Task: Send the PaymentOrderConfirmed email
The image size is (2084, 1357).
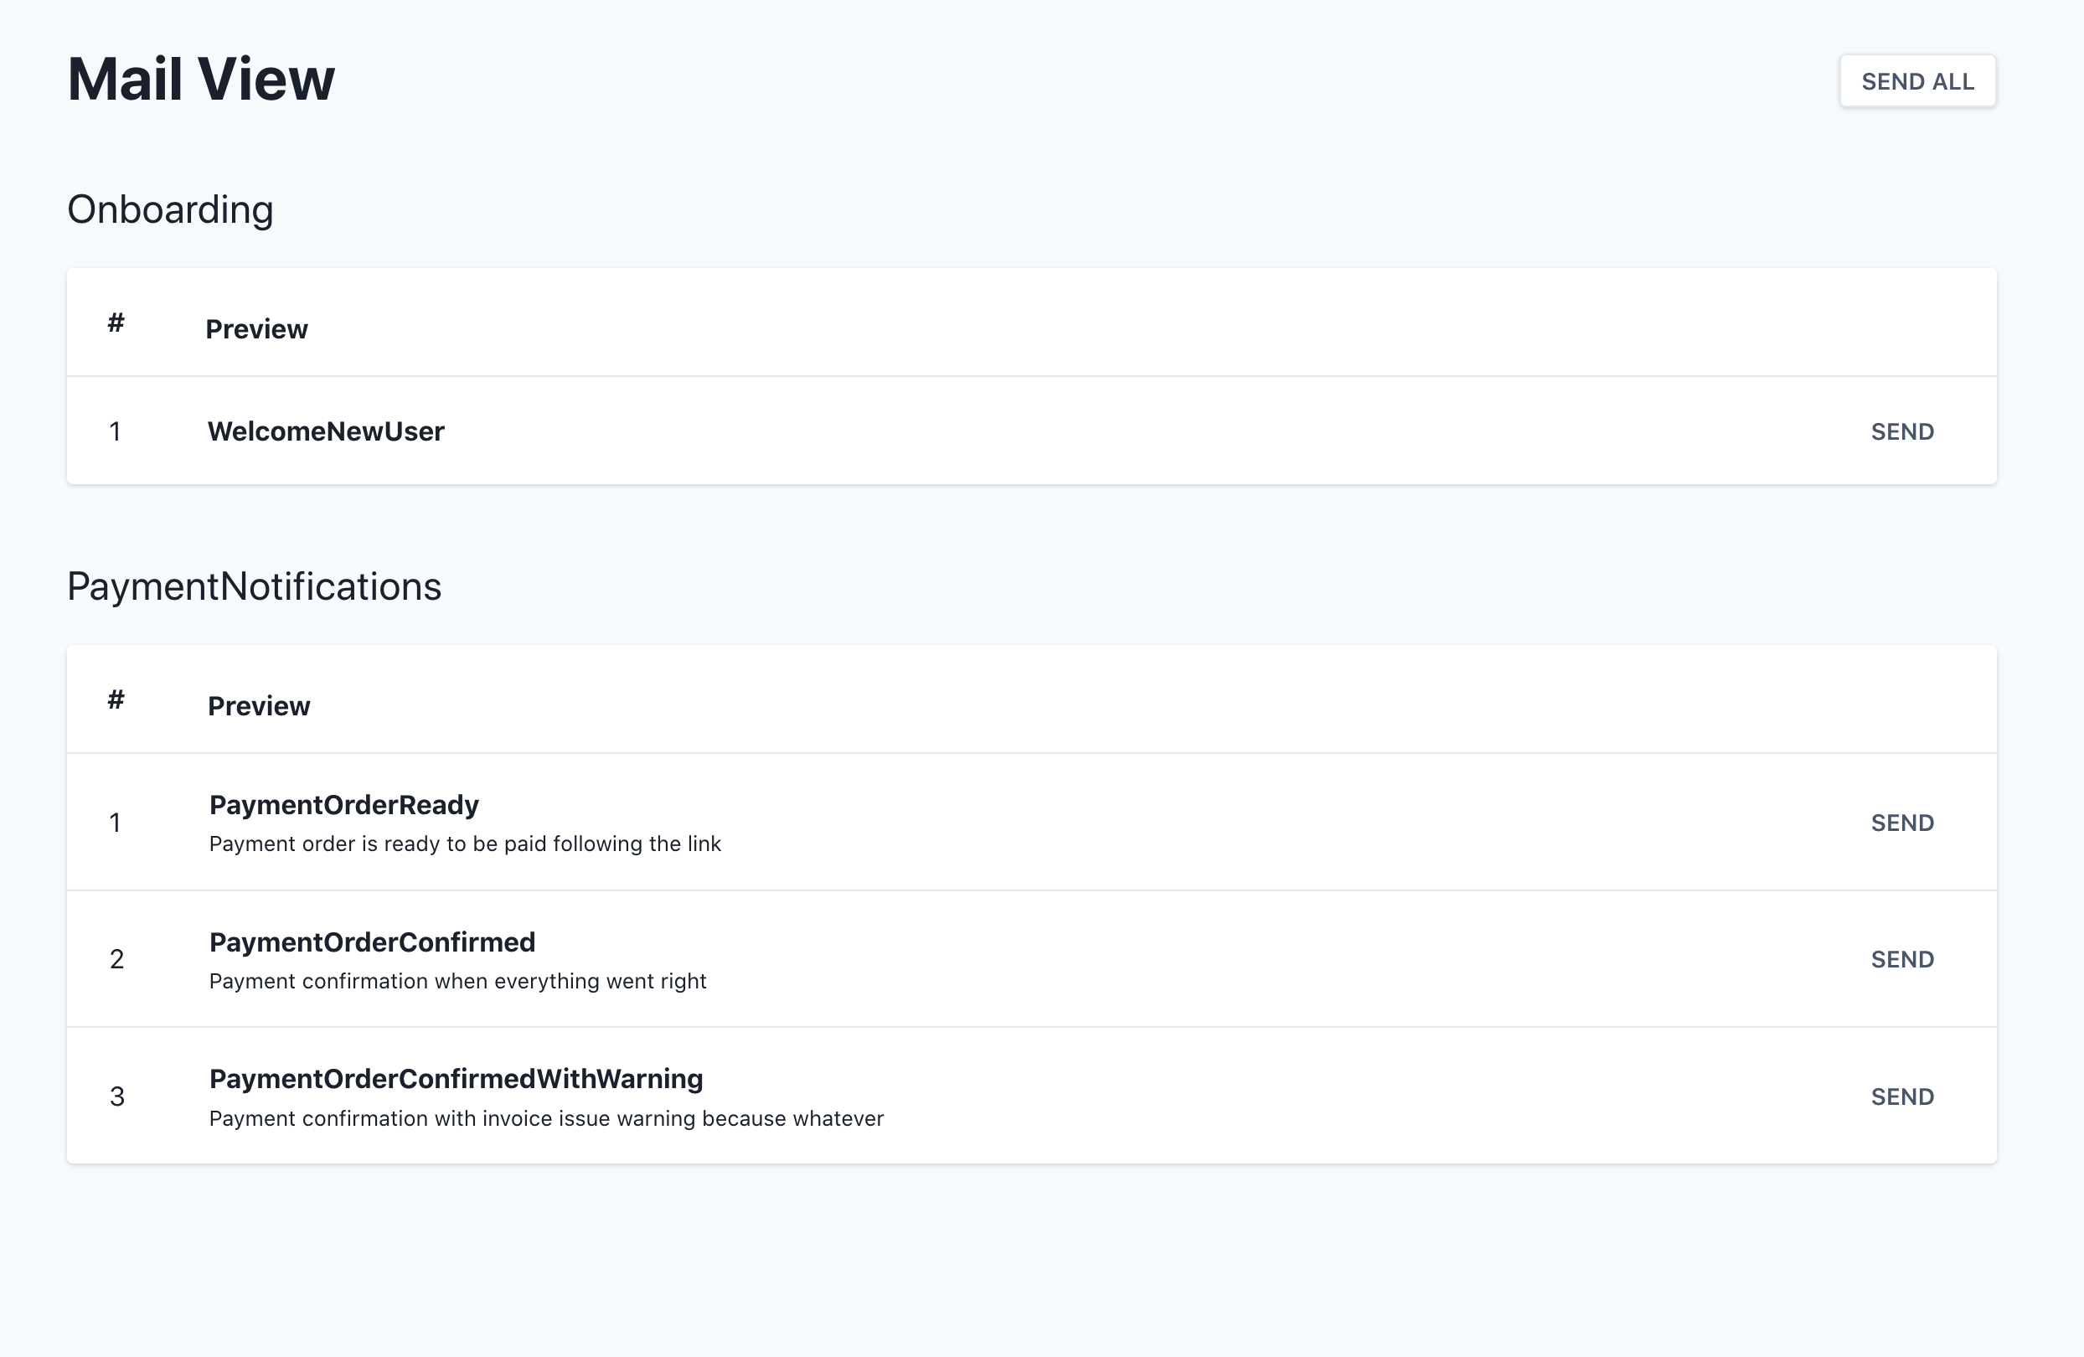Action: 1902,958
